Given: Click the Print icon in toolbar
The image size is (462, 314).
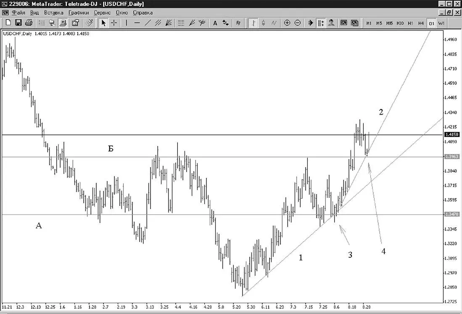Looking at the screenshot, I should (29, 23).
